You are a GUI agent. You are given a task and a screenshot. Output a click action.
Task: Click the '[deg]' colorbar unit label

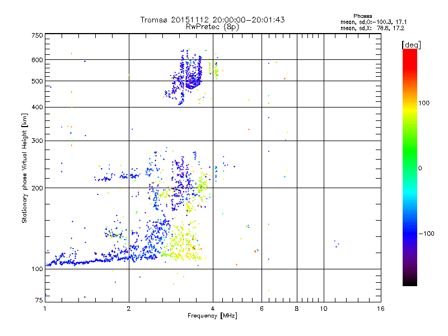pos(411,45)
